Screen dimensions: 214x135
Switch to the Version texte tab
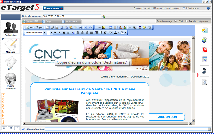point(71,21)
